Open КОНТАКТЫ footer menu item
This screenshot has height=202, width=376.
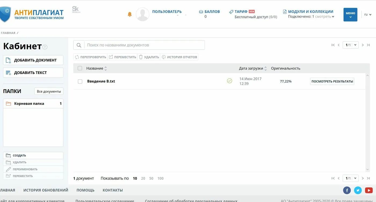[x=113, y=190]
